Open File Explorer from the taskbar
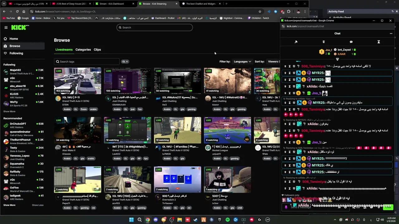 coord(180,220)
